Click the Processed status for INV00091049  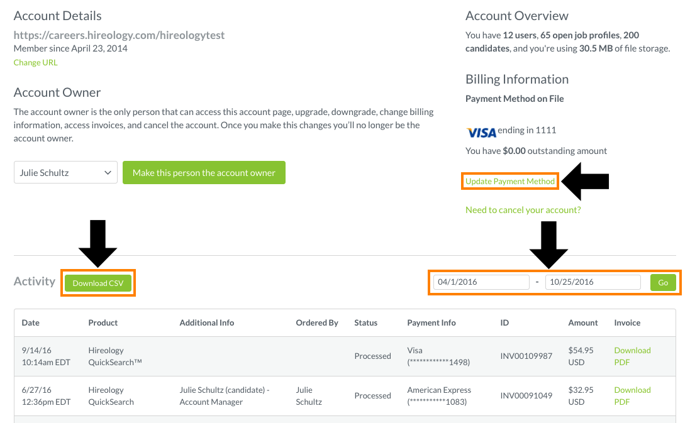pos(372,396)
